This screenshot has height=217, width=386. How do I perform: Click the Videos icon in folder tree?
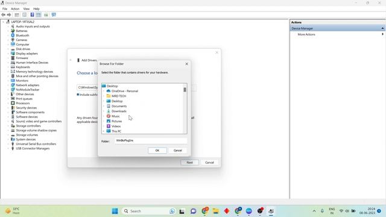[x=109, y=126]
